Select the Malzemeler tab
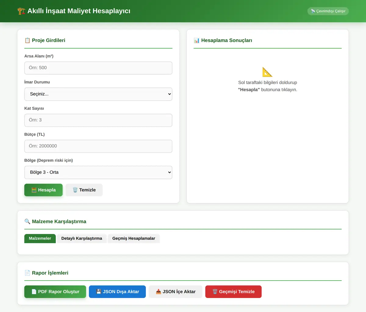 tap(40, 239)
